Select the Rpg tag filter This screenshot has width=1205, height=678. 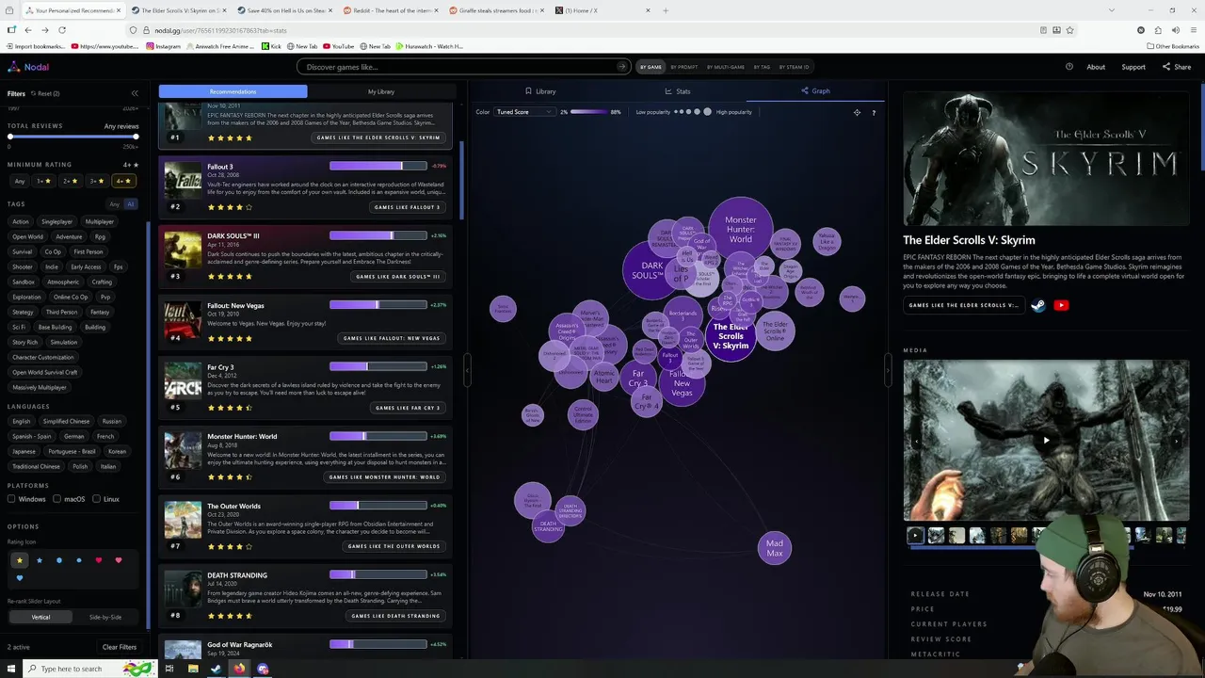coord(100,236)
